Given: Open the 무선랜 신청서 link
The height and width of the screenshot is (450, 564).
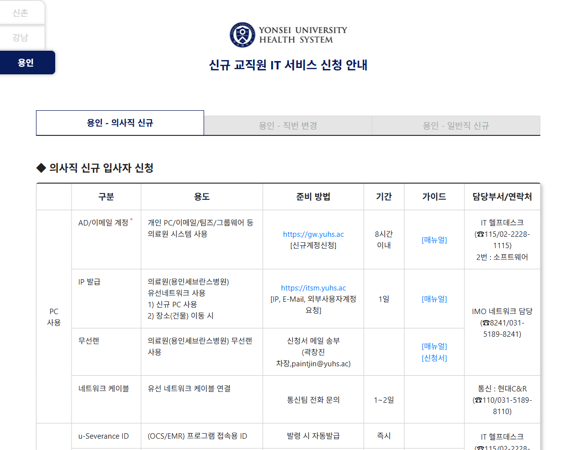Looking at the screenshot, I should pyautogui.click(x=434, y=358).
